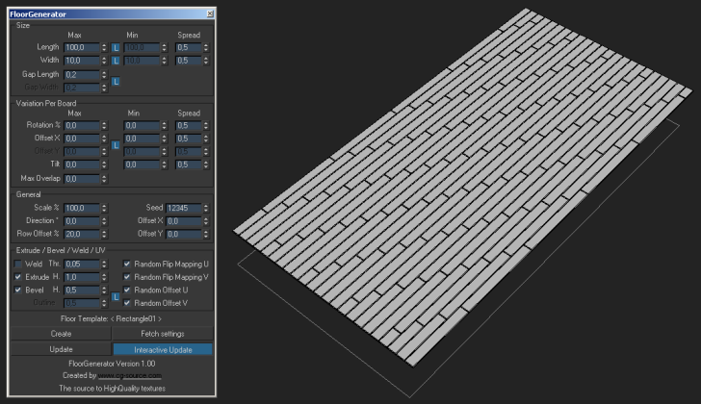This screenshot has height=404, width=701.
Task: Click the Row Offset % spinner arrows
Action: coord(104,234)
